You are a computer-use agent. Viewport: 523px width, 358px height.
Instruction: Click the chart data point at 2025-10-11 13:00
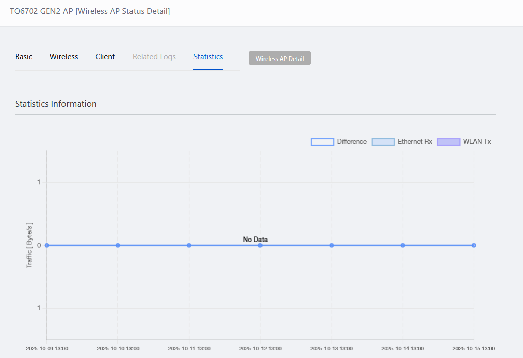[189, 245]
